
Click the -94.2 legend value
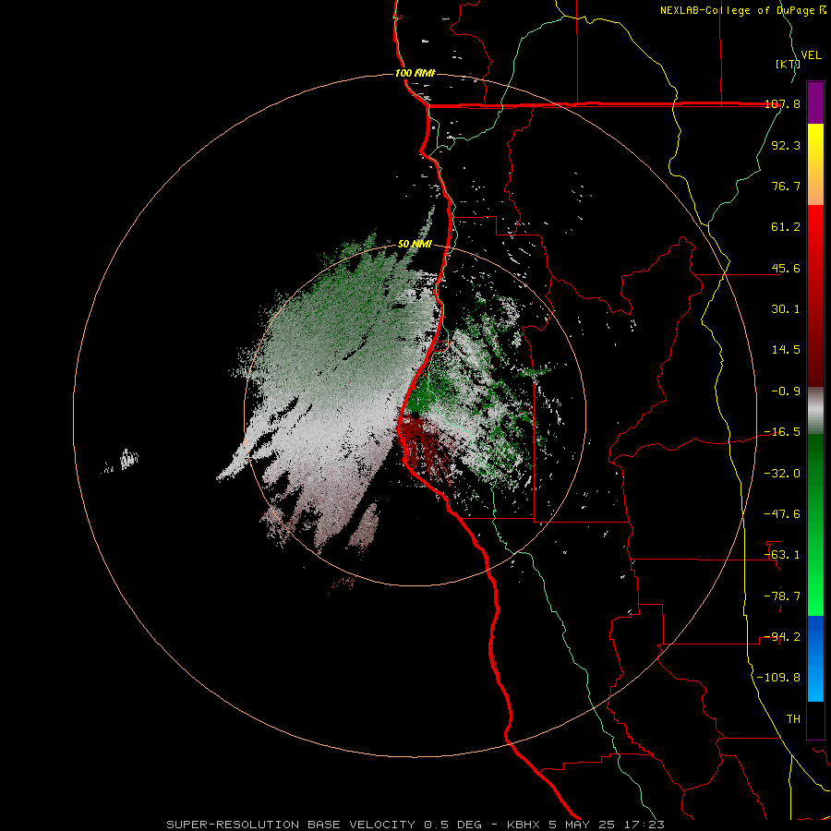[783, 637]
